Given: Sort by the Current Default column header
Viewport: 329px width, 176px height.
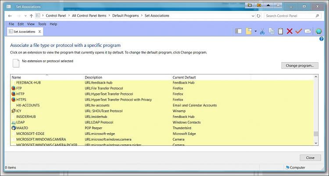Looking at the screenshot, I should point(211,77).
